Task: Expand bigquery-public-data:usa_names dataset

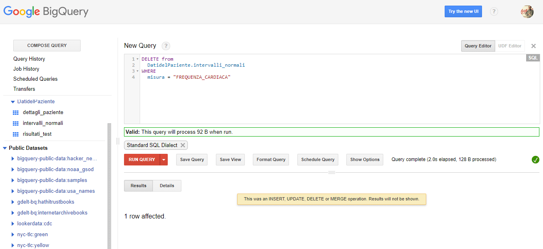Action: coord(13,191)
